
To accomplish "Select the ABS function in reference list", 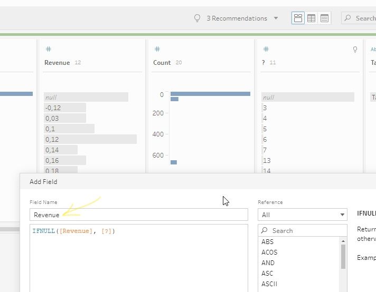I will (268, 242).
